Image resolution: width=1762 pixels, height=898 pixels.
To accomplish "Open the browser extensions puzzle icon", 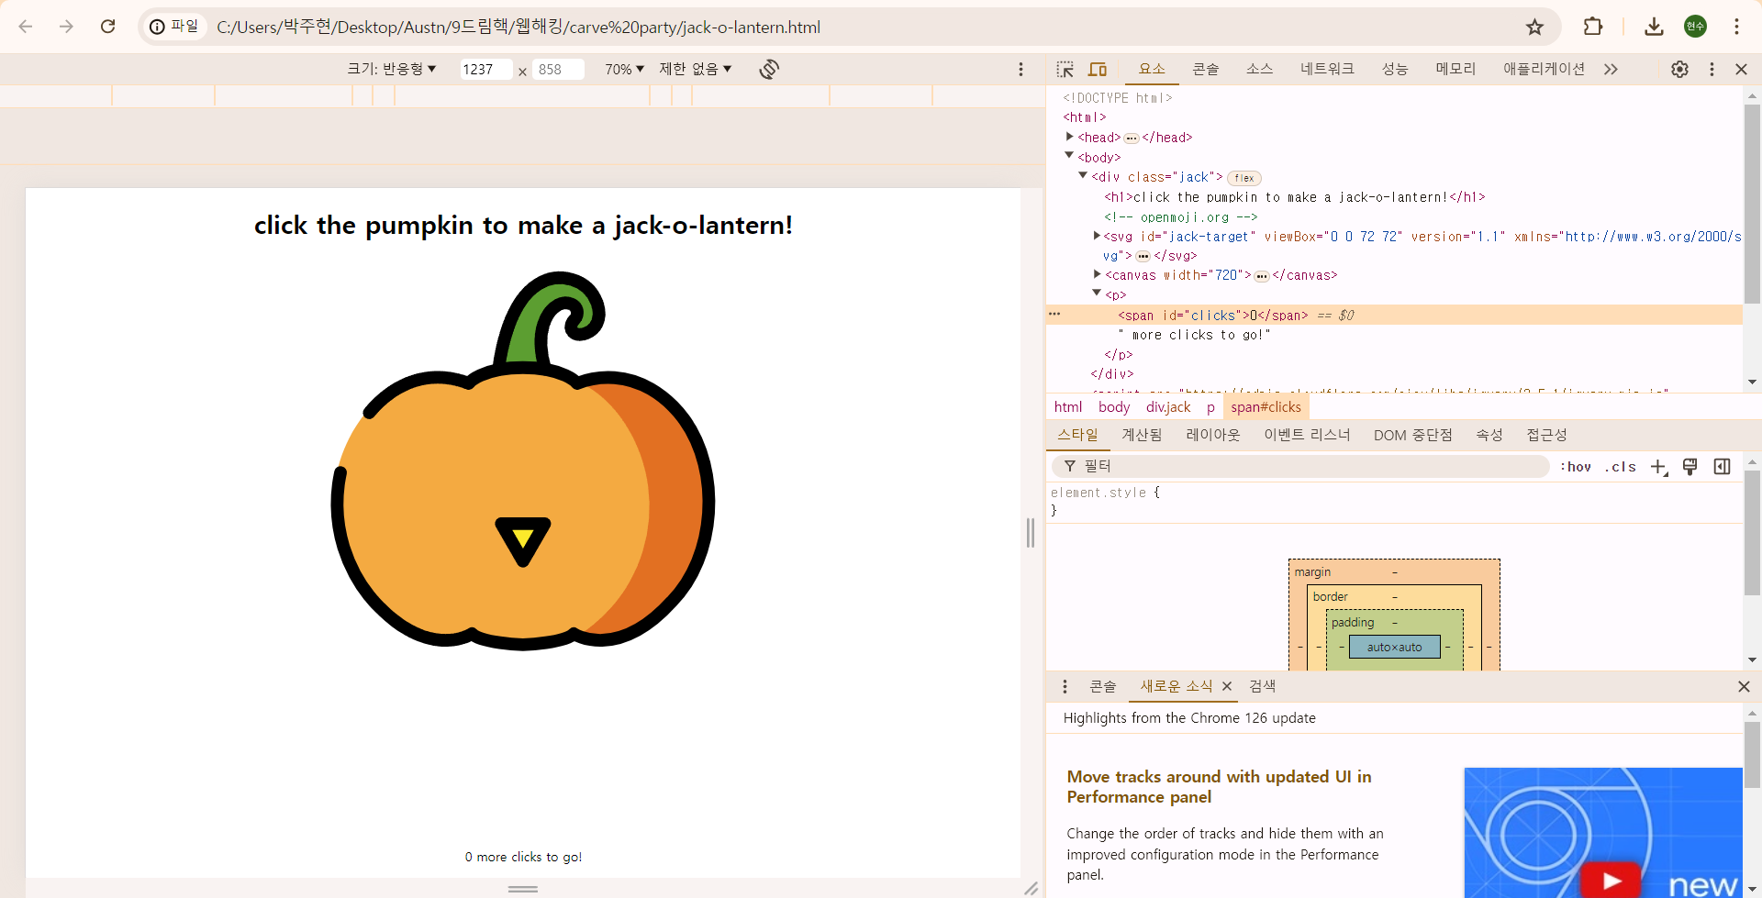I will [x=1593, y=27].
